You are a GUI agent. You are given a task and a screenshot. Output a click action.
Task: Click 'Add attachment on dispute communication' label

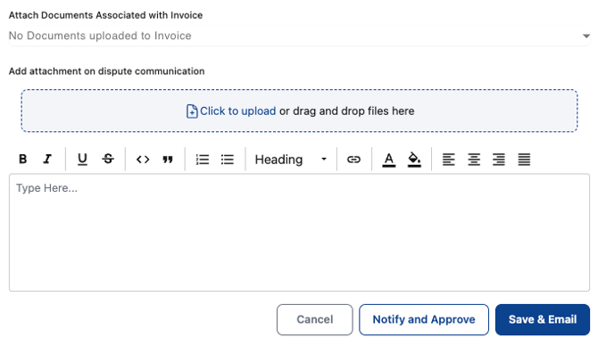point(107,71)
